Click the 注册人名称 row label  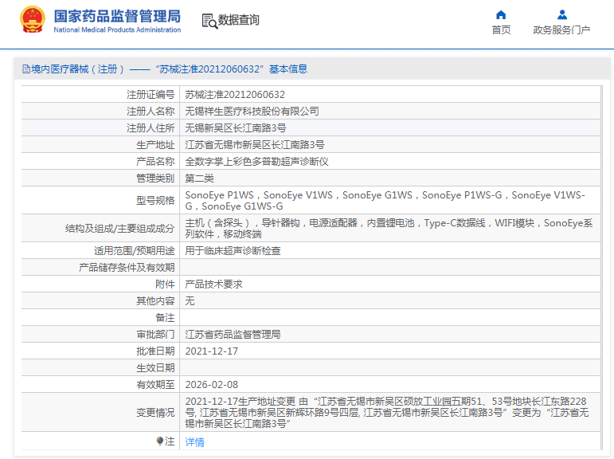(151, 112)
